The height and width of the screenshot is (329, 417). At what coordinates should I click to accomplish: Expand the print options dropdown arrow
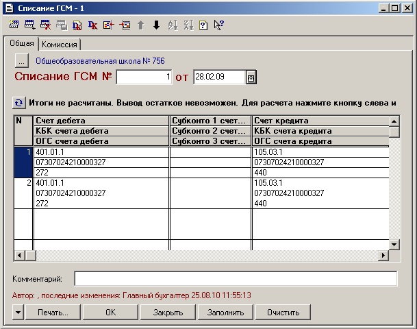[18, 313]
